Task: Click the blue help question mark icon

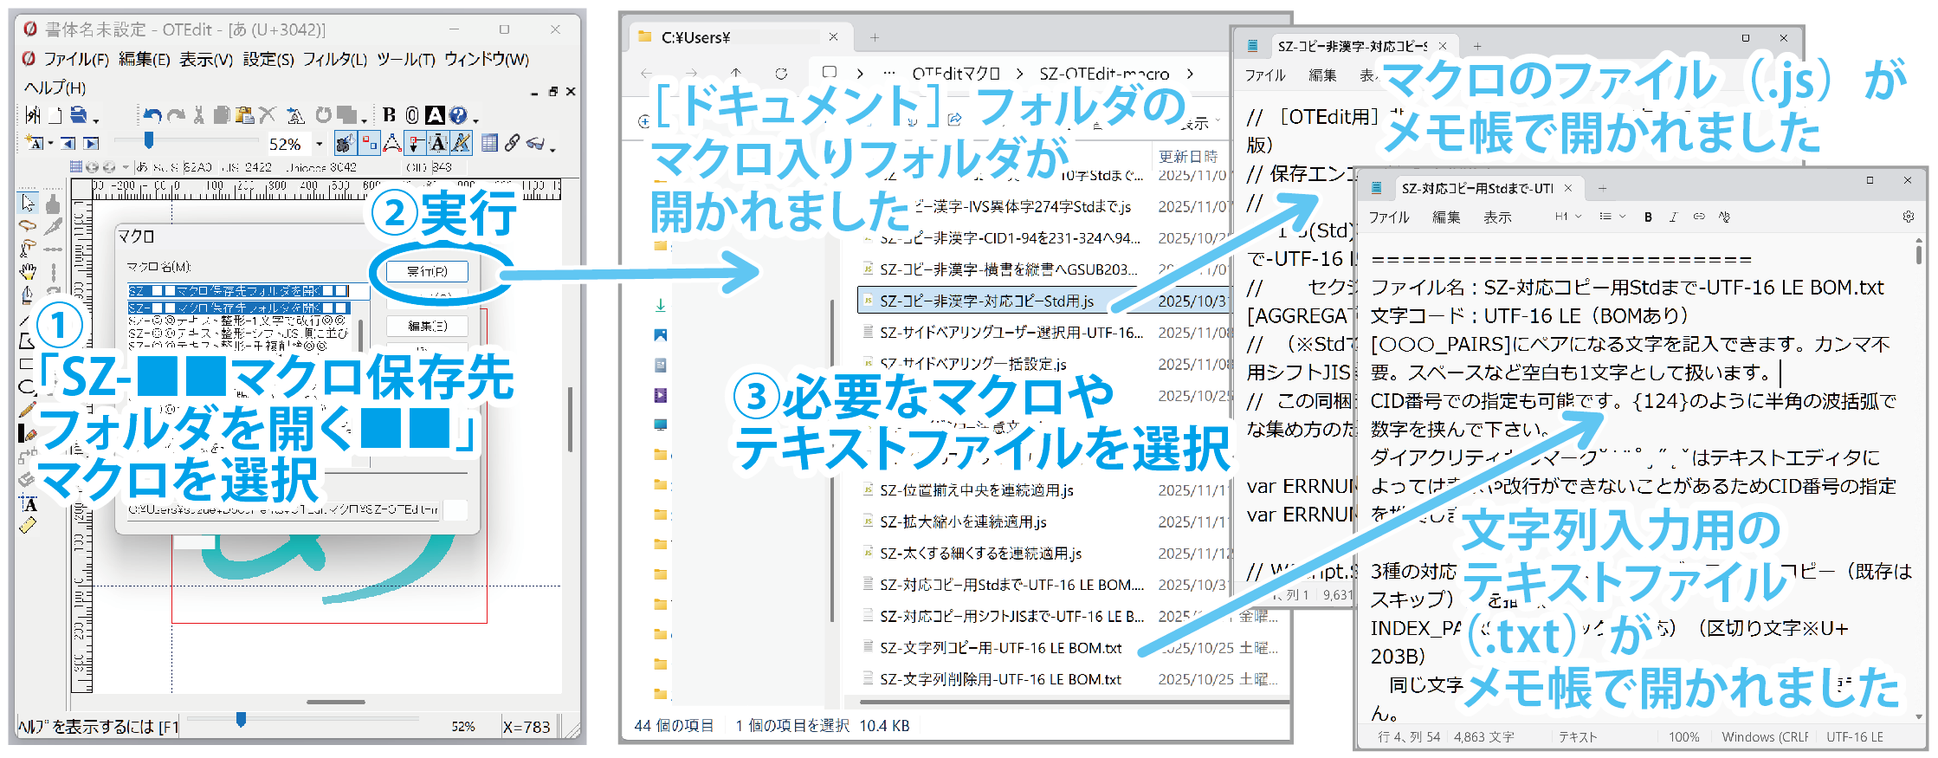Action: (x=458, y=114)
